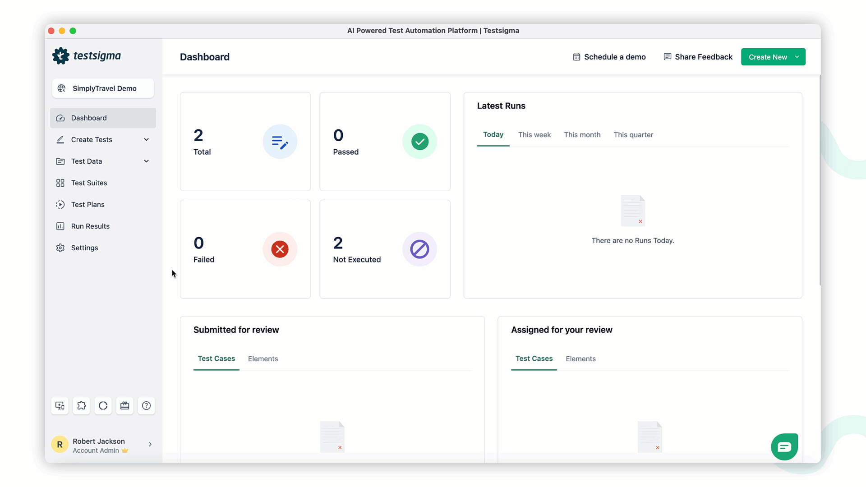This screenshot has width=866, height=487.
Task: Click the Create Tests pencil icon
Action: (60, 140)
